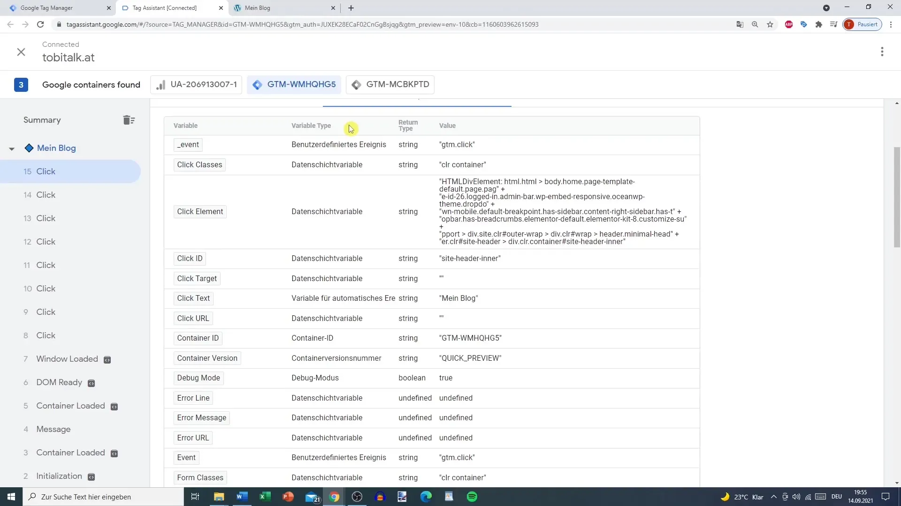
Task: Open the browser zoom indicator
Action: [755, 24]
